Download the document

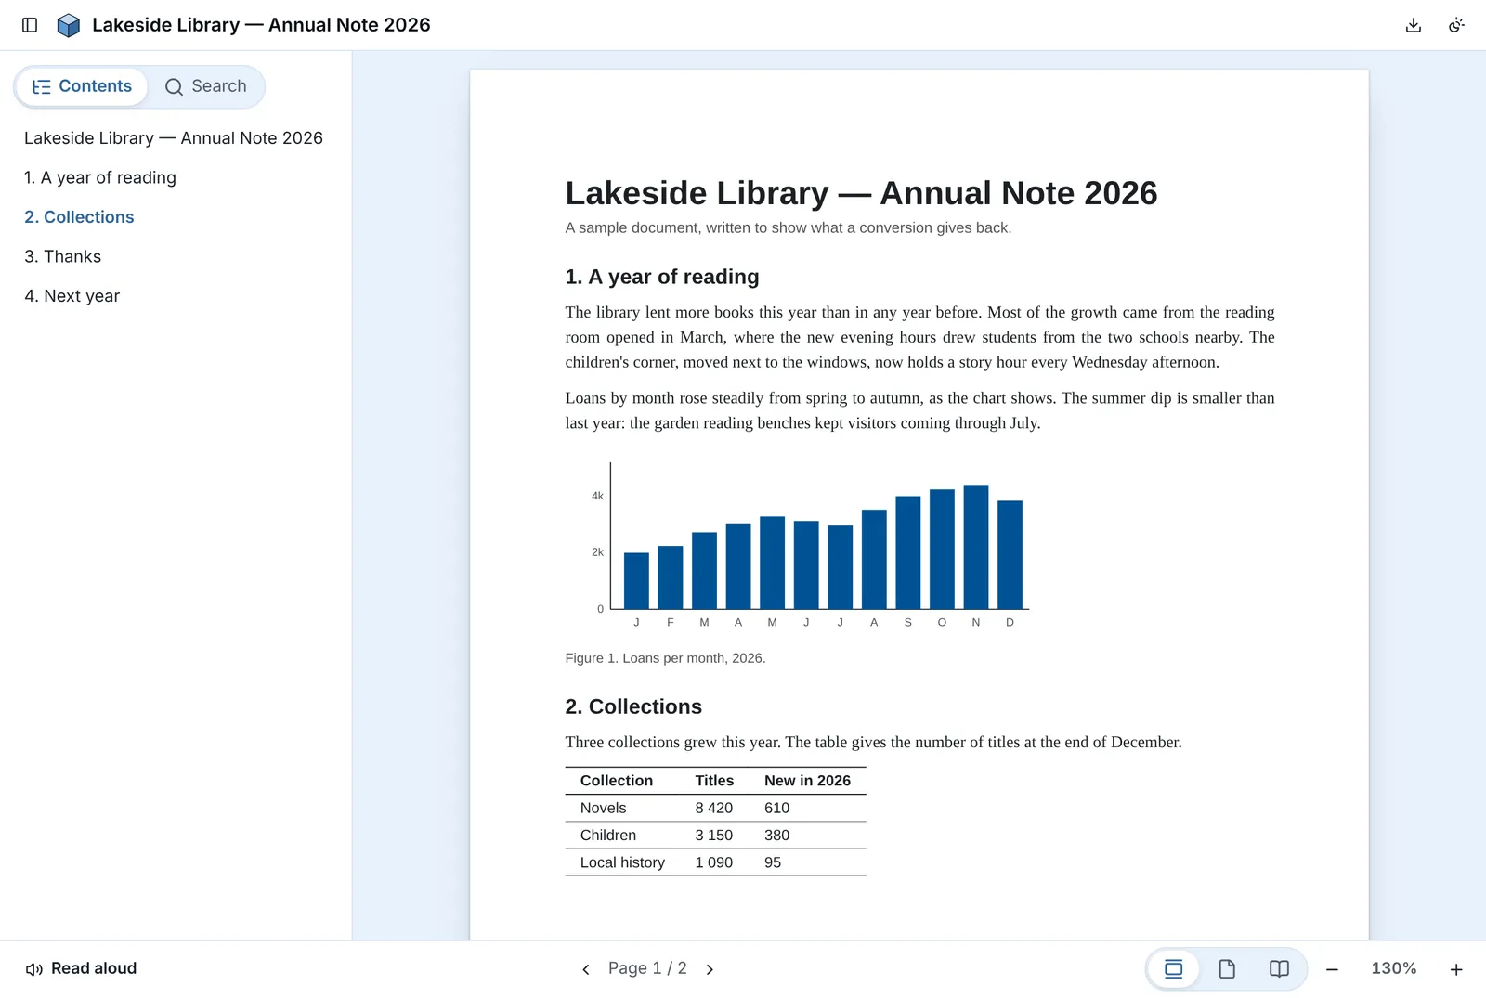click(1414, 25)
